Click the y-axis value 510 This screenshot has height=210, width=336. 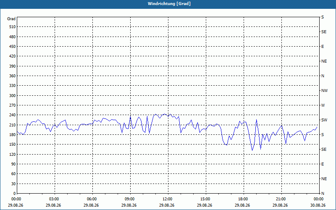click(13, 27)
